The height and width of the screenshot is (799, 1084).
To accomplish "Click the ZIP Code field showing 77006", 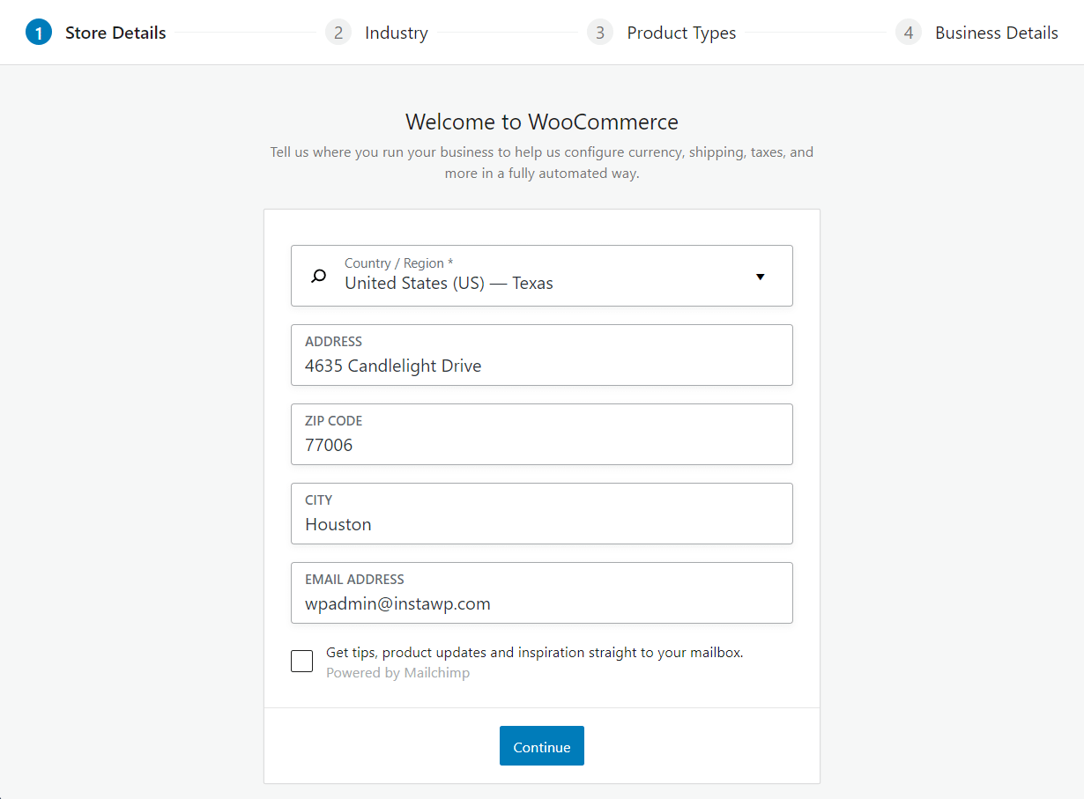I will pyautogui.click(x=541, y=434).
